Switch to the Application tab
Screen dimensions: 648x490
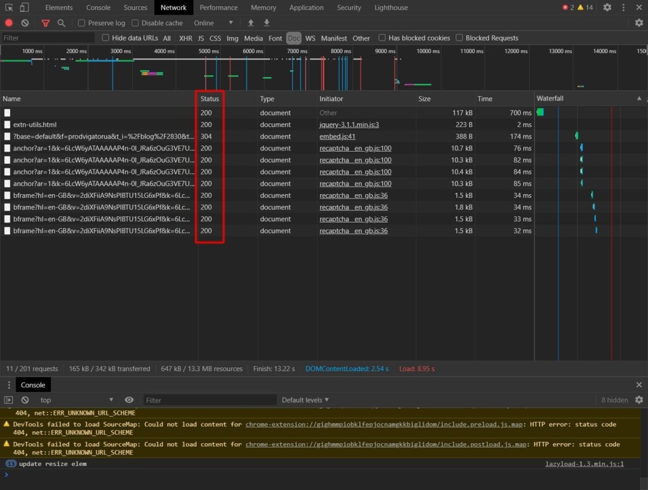tap(306, 8)
